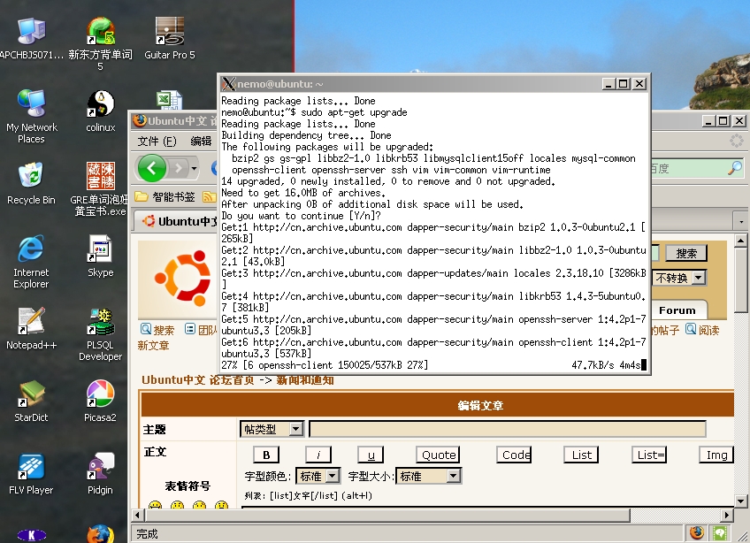750x543 pixels.
Task: Click the Code button
Action: point(515,455)
